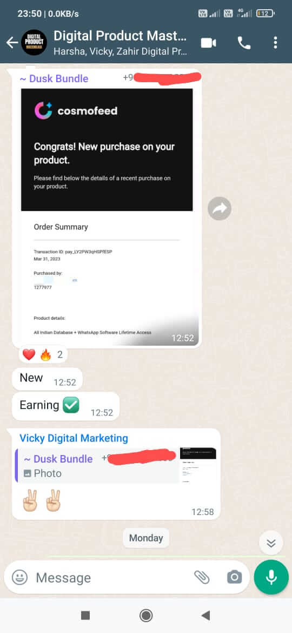Tap the Android recent apps square button
The image size is (292, 633).
pos(85,615)
